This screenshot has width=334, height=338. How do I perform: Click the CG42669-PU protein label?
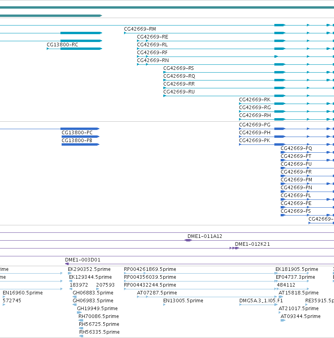point(296,164)
